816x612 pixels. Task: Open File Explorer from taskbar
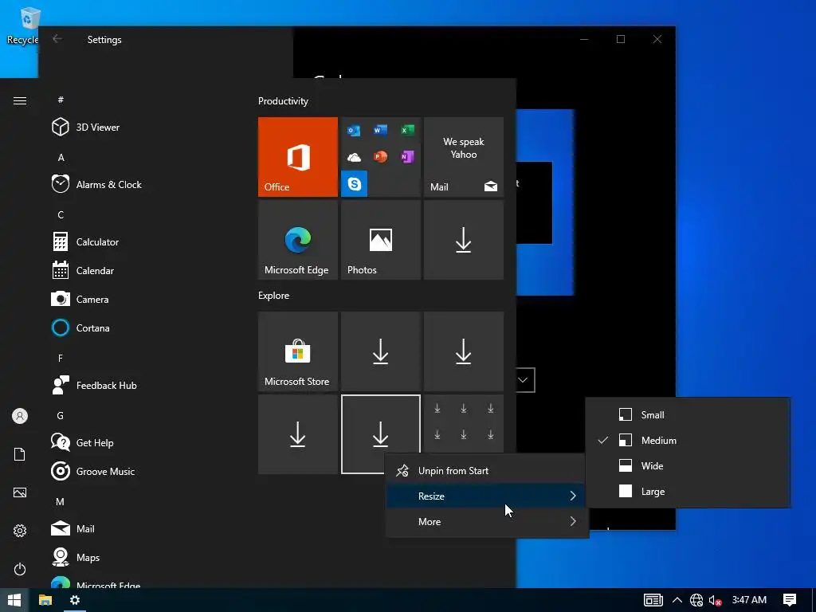(x=45, y=600)
